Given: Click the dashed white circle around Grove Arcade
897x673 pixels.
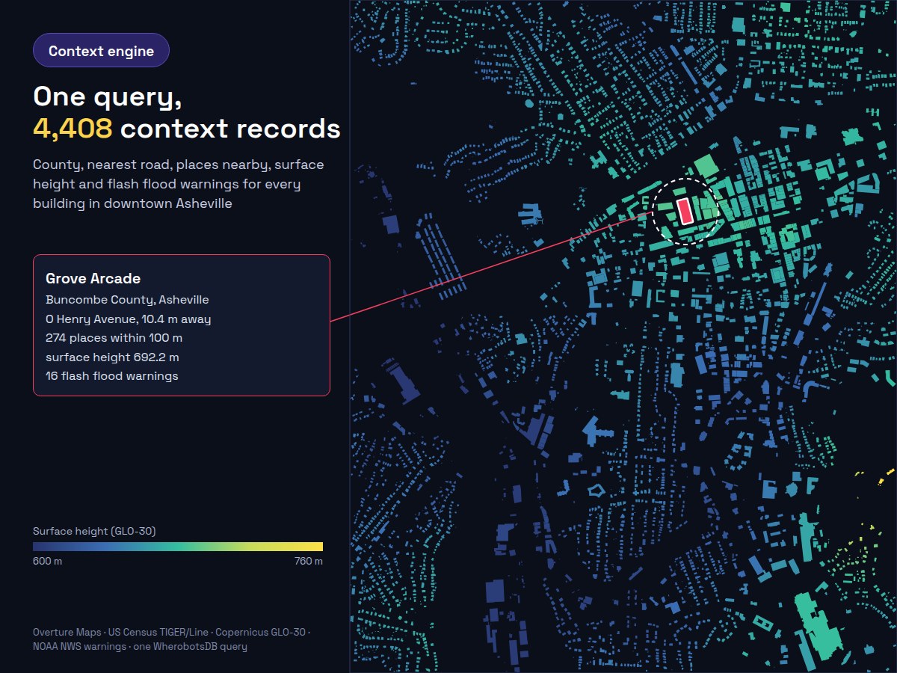Looking at the screenshot, I should point(685,212).
